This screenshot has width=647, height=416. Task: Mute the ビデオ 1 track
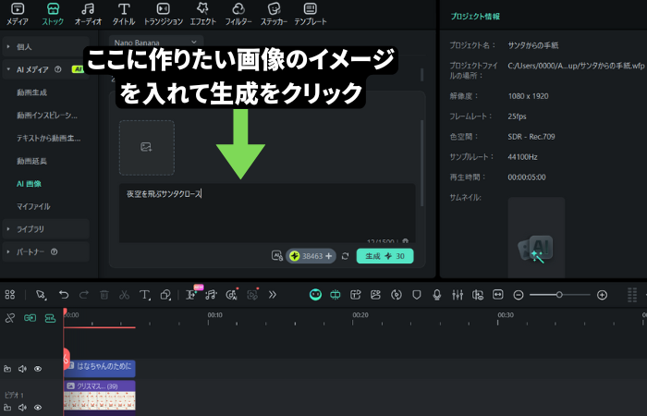[x=22, y=408]
